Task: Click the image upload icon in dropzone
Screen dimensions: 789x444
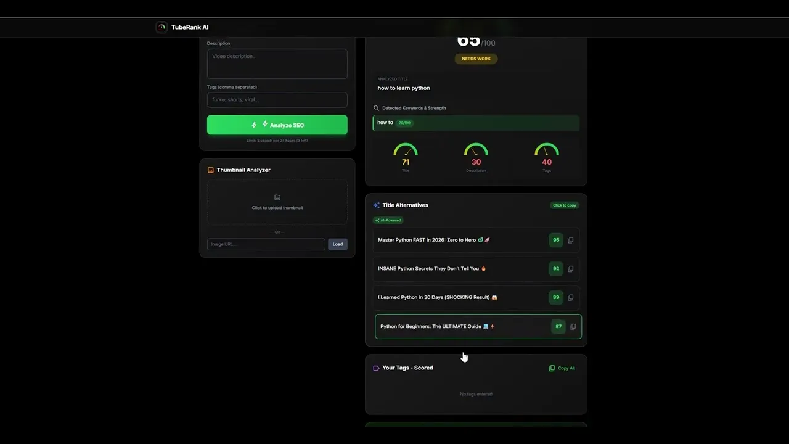Action: pos(277,197)
